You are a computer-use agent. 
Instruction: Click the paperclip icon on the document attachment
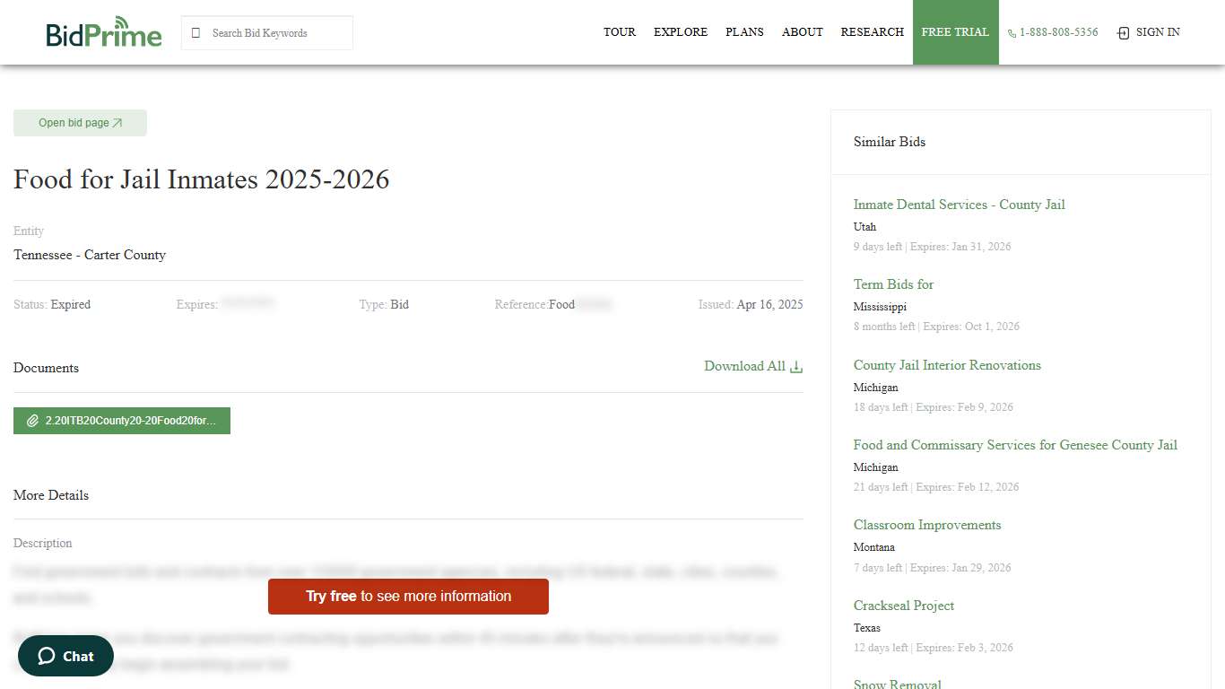(x=33, y=421)
